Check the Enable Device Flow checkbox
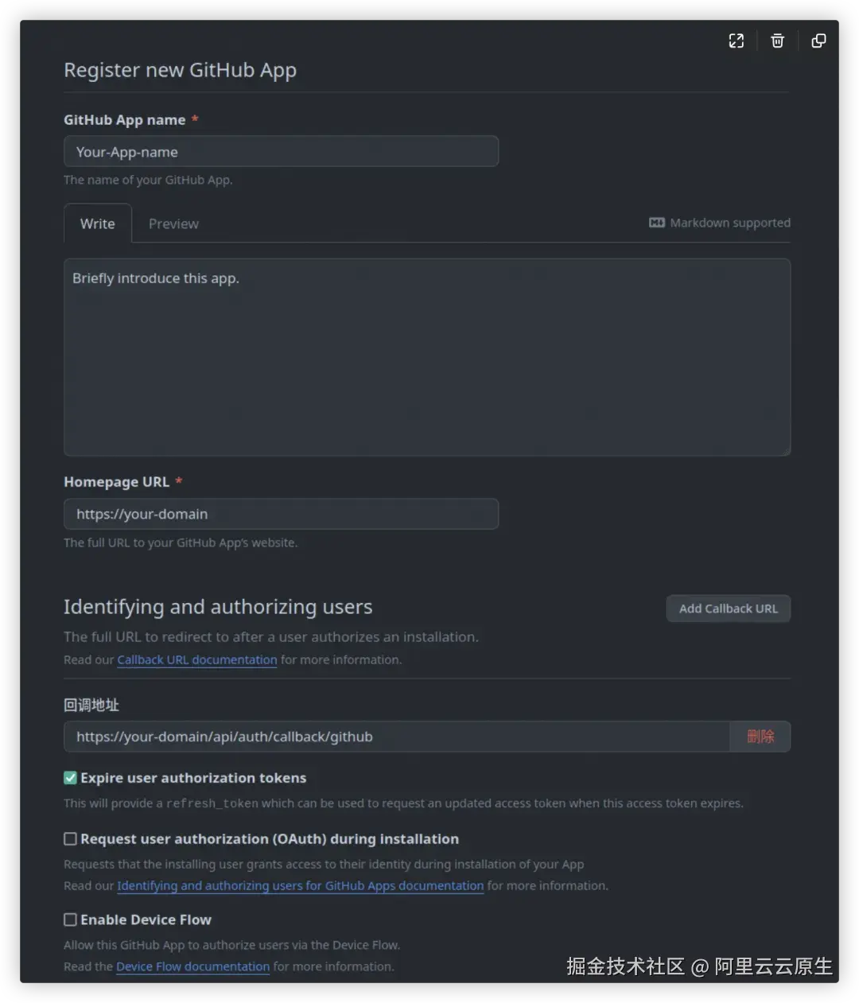Image resolution: width=859 pixels, height=1003 pixels. pos(71,920)
